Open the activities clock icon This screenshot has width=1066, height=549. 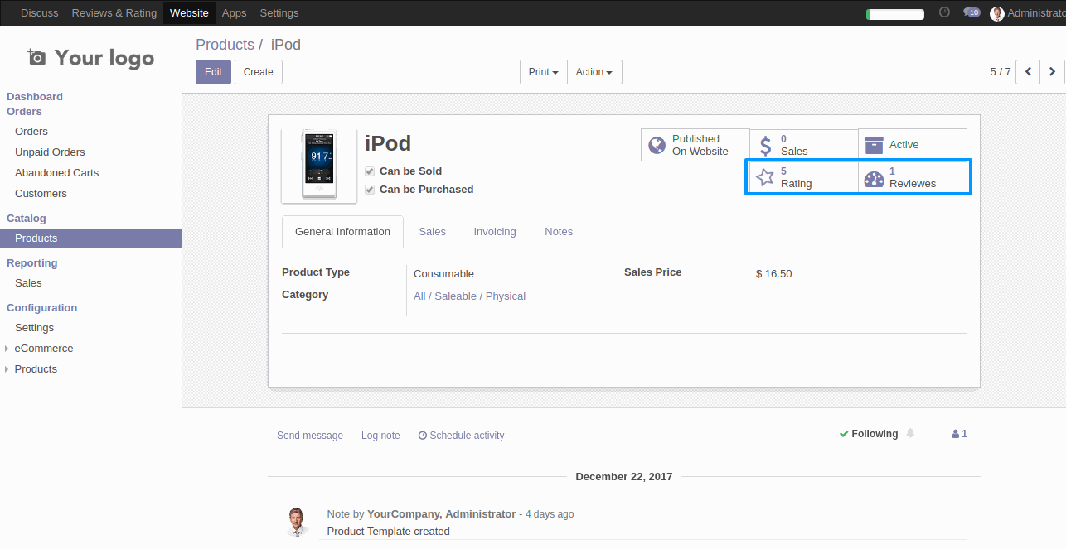[x=944, y=12]
